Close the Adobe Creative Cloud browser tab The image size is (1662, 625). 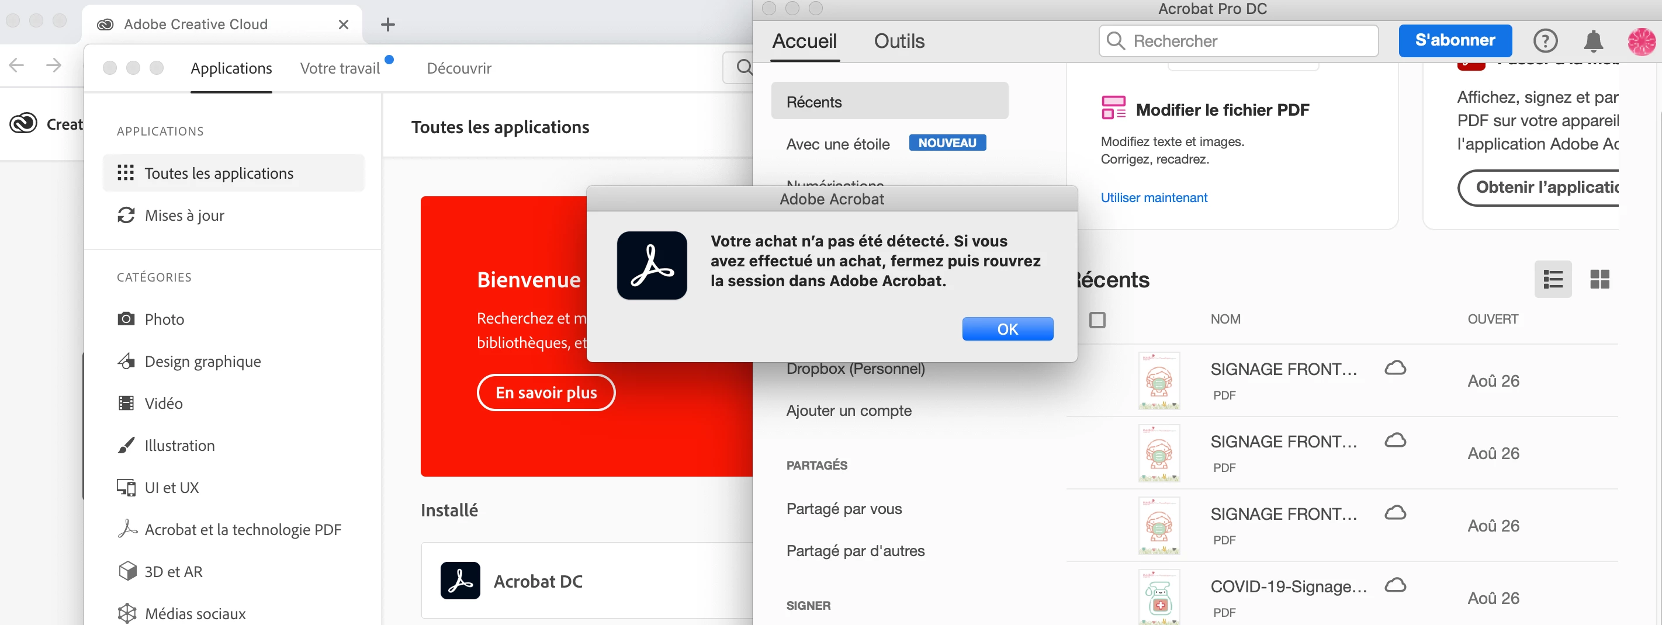[343, 25]
